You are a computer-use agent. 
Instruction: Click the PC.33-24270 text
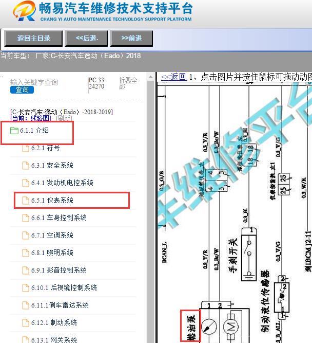[x=97, y=83]
